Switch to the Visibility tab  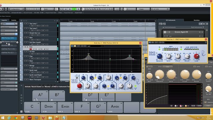[14, 20]
